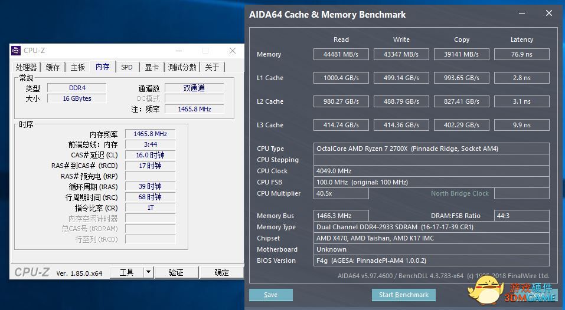
Task: Click the L1 Cache Latency value 2.8 ns
Action: (522, 78)
